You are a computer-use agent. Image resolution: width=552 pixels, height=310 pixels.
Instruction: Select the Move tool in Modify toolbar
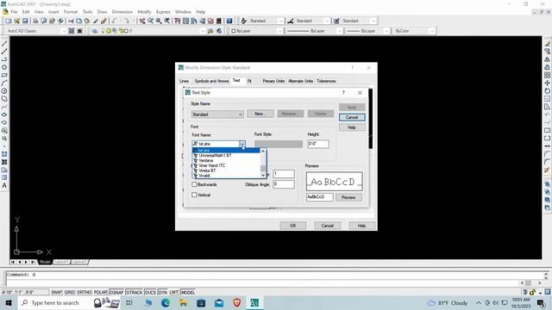pos(548,84)
